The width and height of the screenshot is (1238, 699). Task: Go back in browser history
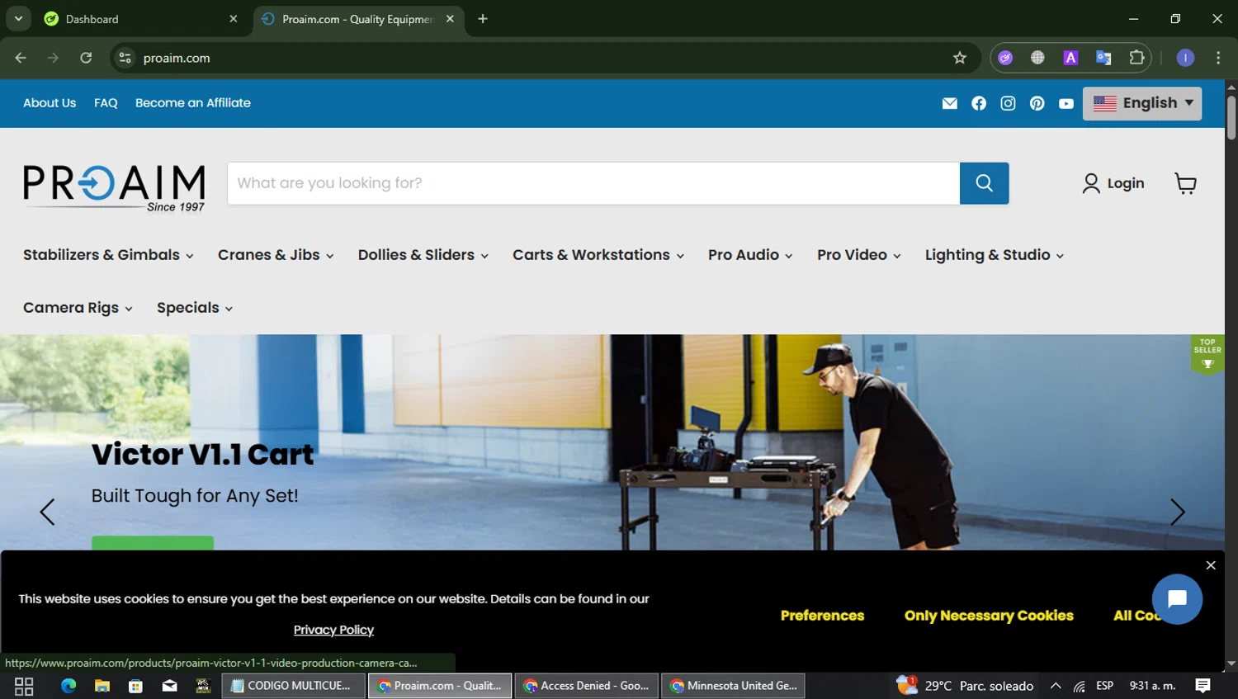click(x=21, y=58)
